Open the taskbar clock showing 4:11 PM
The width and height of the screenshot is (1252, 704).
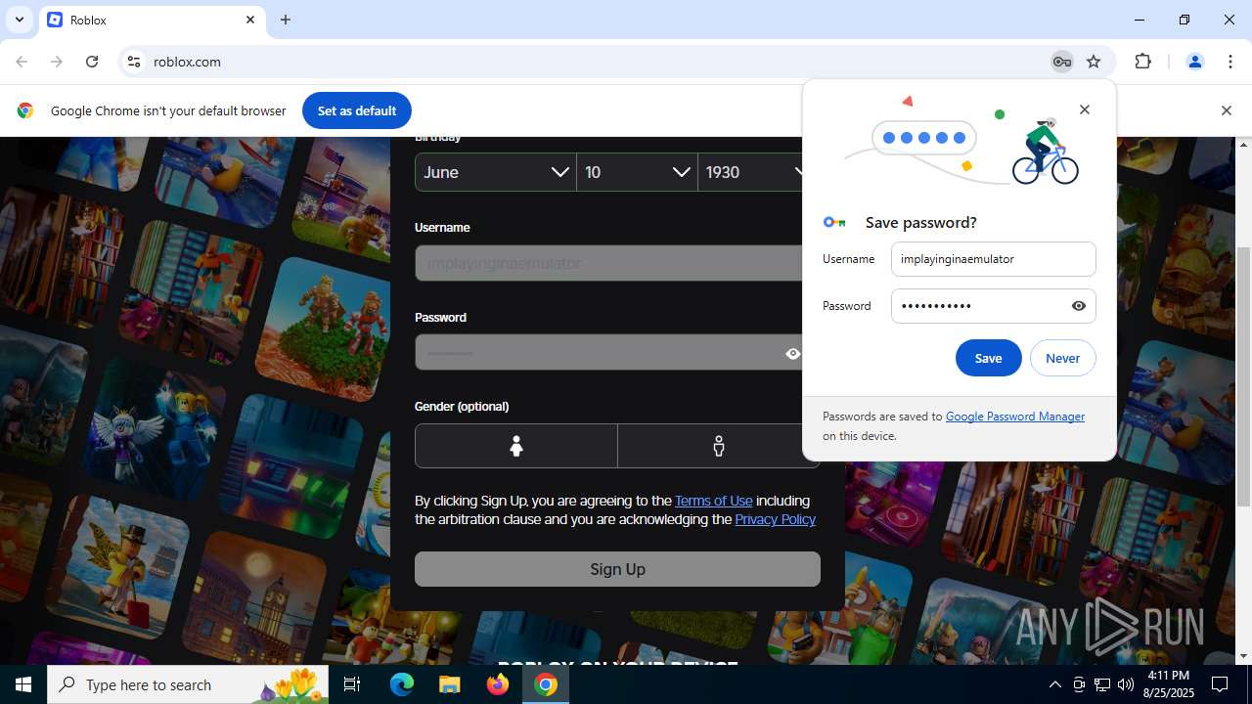(1168, 684)
